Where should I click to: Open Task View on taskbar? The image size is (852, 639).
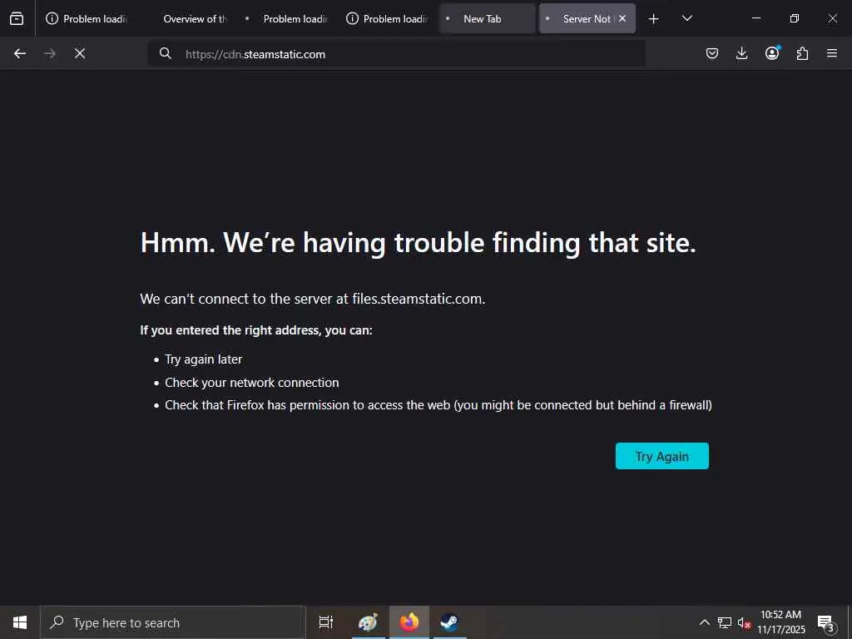pyautogui.click(x=326, y=622)
